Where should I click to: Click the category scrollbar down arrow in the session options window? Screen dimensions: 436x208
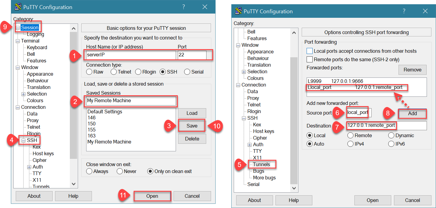pyautogui.click(x=73, y=184)
